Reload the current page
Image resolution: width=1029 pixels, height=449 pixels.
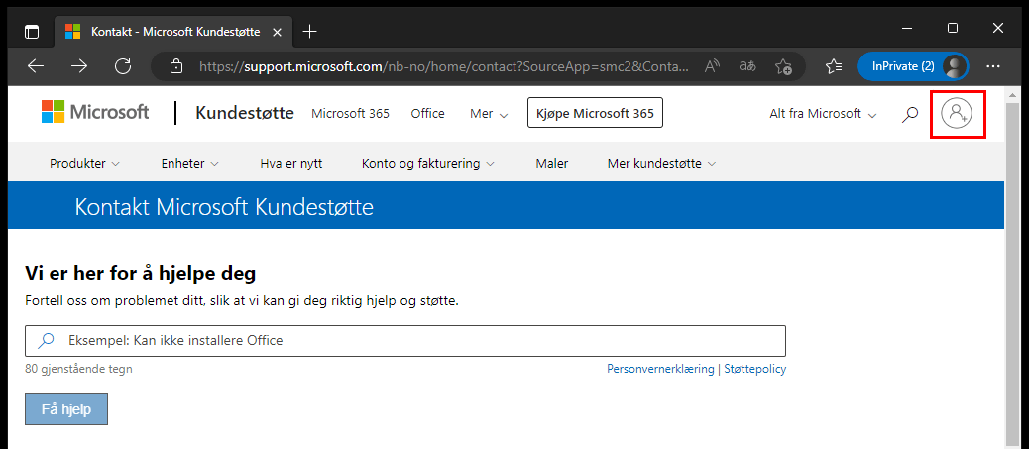pos(123,66)
